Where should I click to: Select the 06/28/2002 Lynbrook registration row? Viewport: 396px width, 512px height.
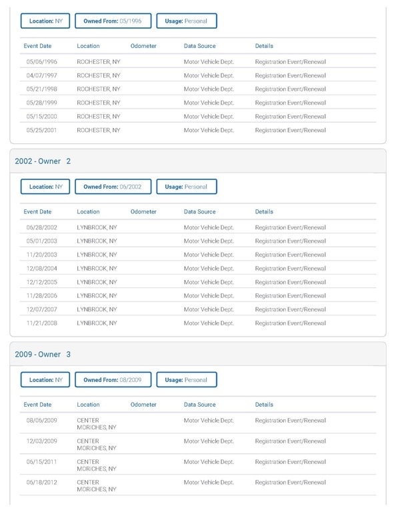pos(198,227)
